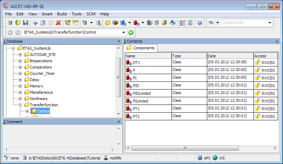Expand the Bitoperations folder
Screen dimensions: 283x164
point(20,61)
